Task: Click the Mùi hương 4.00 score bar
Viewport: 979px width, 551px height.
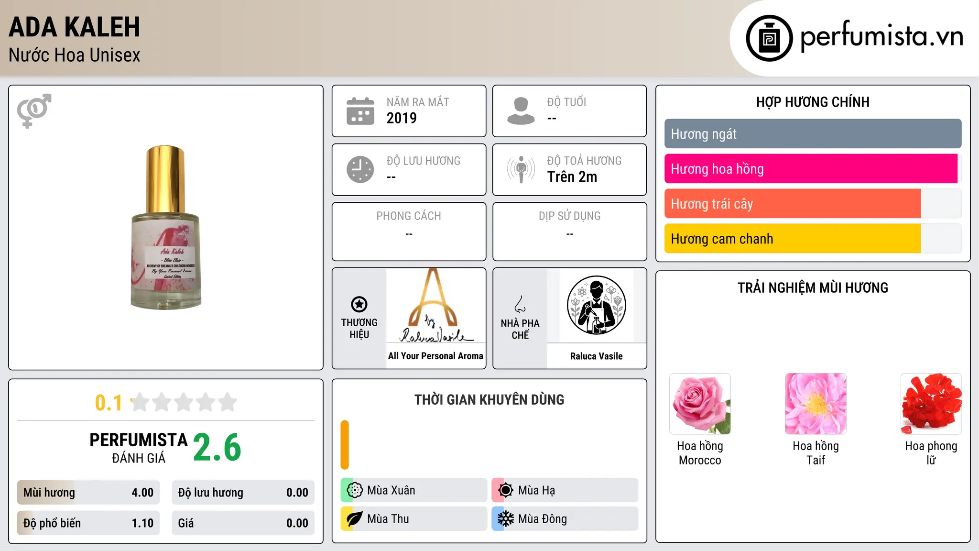Action: 88,493
